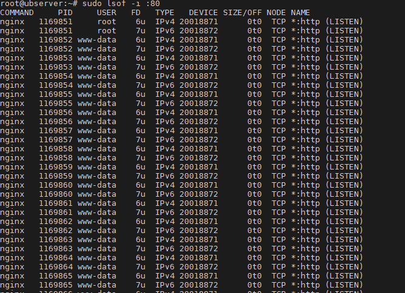Image resolution: width=405 pixels, height=293 pixels.
Task: Click '(LISTEN)' in PID 1169864 7u row
Action: [344, 267]
